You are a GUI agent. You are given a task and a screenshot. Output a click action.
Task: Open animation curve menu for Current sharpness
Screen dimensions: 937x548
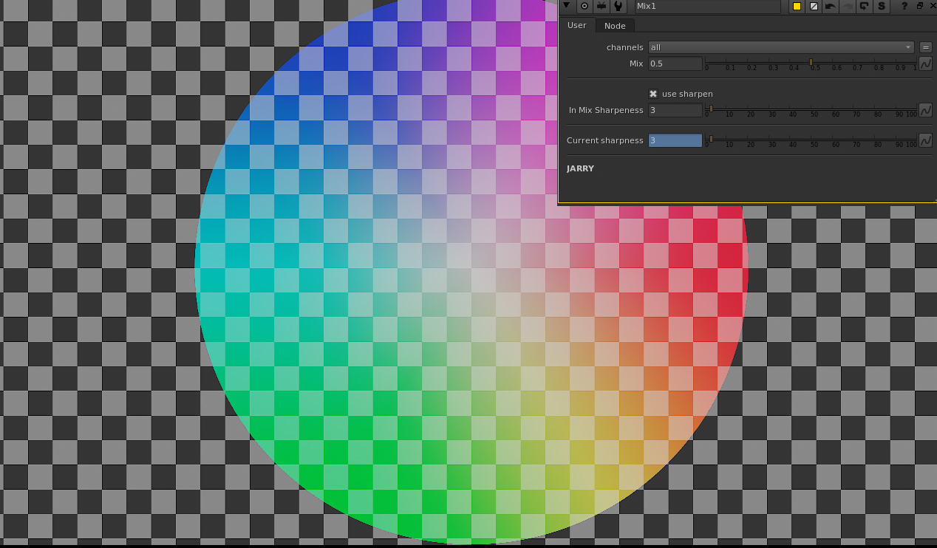pyautogui.click(x=925, y=140)
